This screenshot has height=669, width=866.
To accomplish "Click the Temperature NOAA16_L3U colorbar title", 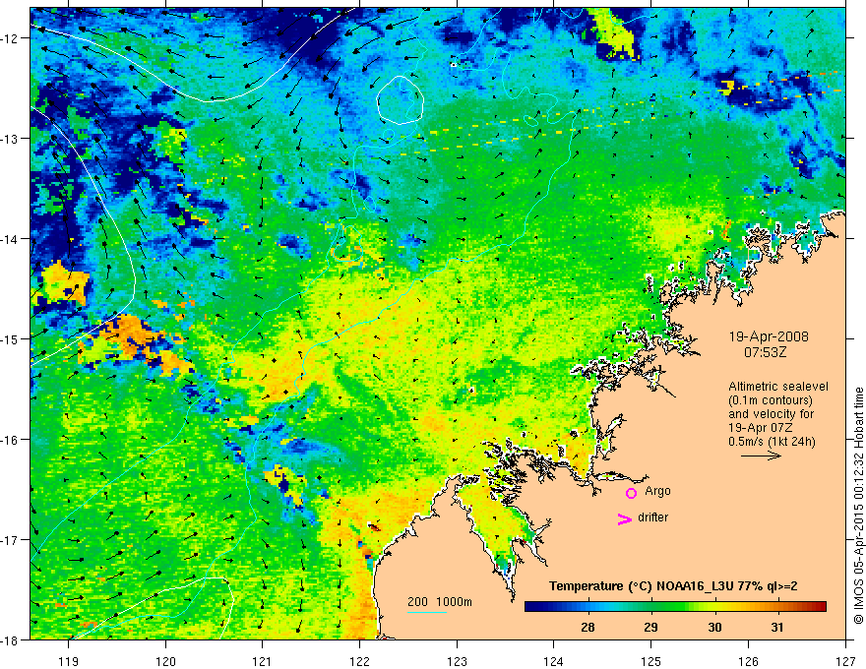I will click(673, 586).
